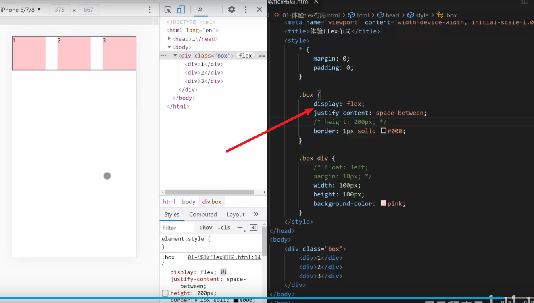This screenshot has height=303, width=534.
Task: Click pink box 2 in the preview
Action: point(74,53)
